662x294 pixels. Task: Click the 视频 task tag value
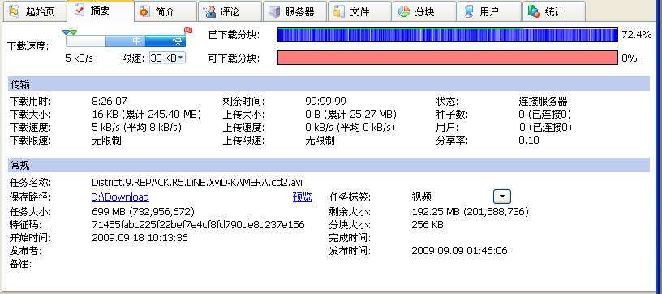(x=421, y=197)
